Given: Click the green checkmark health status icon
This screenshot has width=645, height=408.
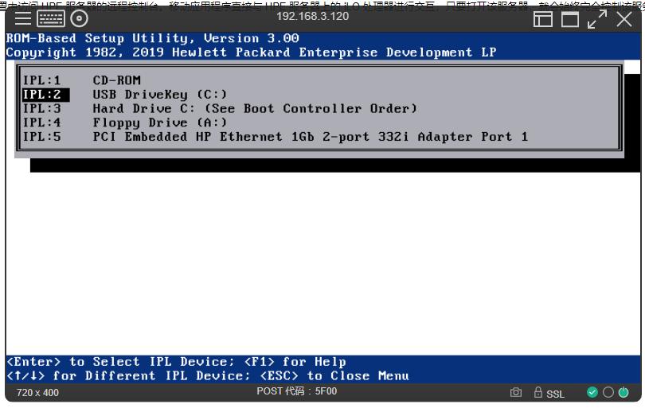Looking at the screenshot, I should 592,392.
